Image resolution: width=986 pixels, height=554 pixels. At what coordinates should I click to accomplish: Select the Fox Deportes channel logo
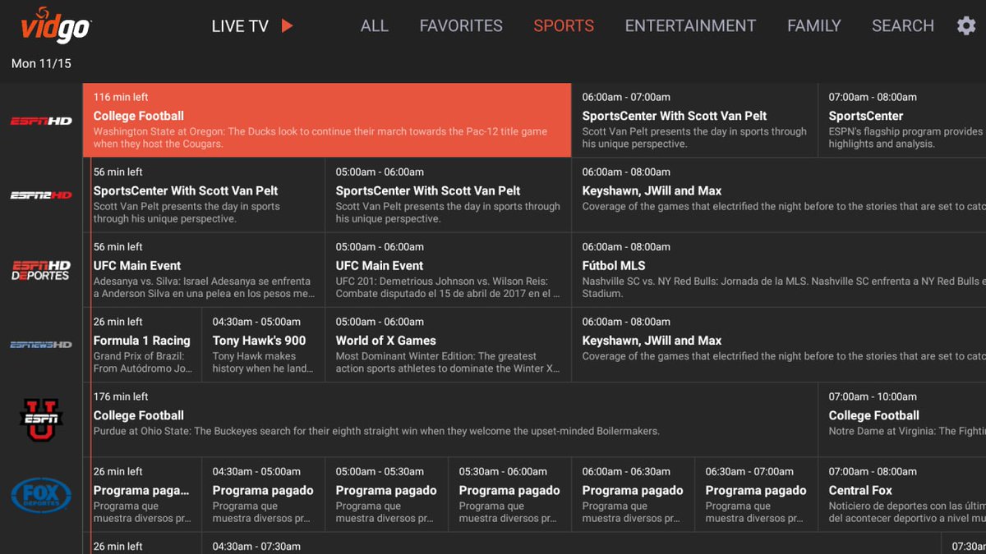point(41,495)
